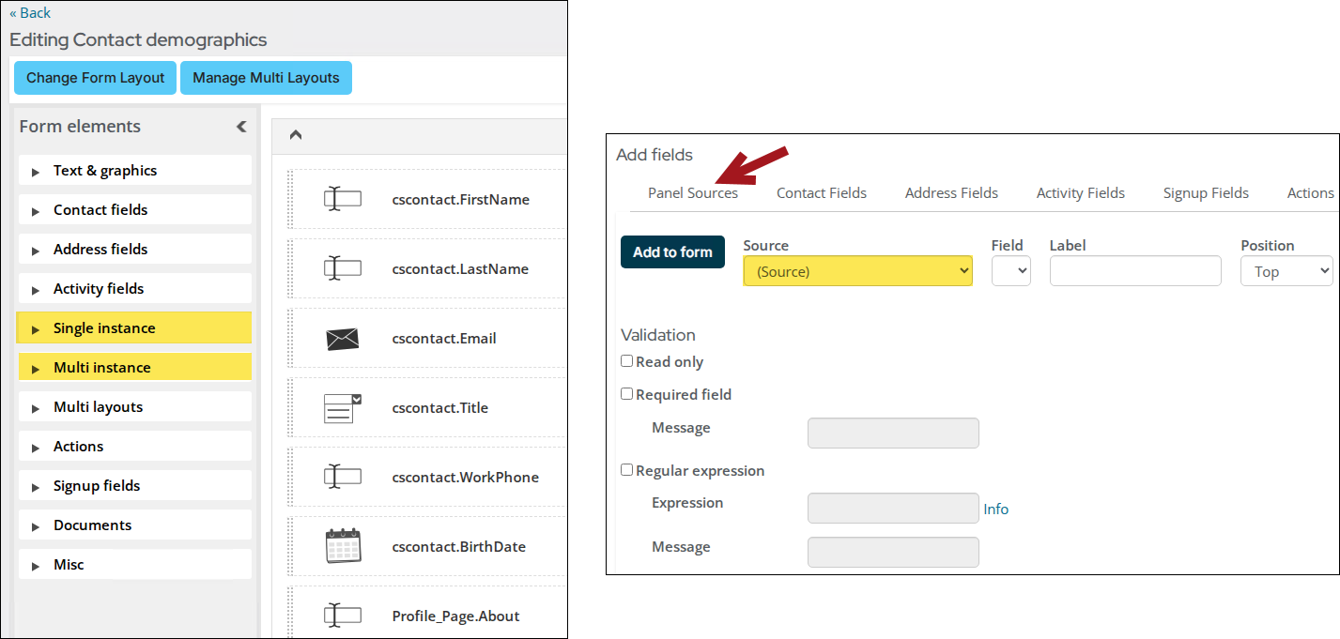The image size is (1340, 639).
Task: Click the text field icon beside Profile_Page.About
Action: (343, 616)
